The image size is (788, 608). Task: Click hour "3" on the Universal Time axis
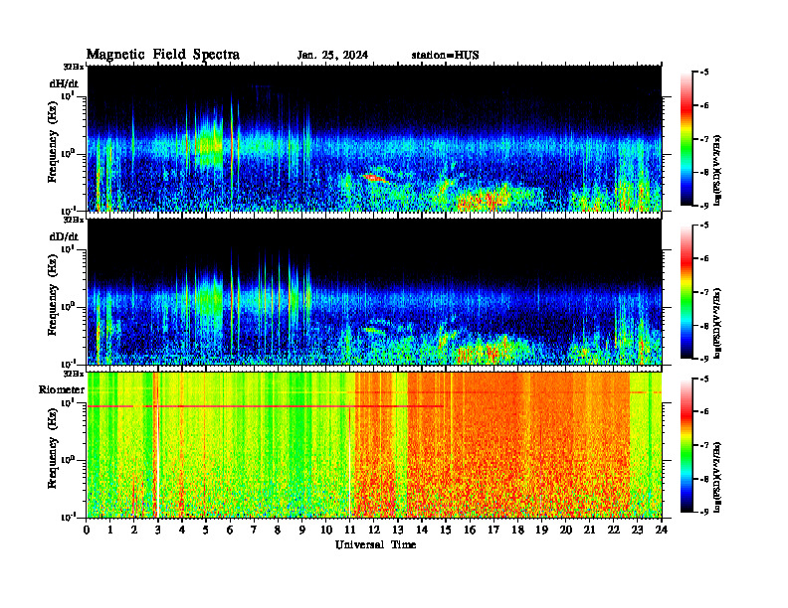(158, 530)
